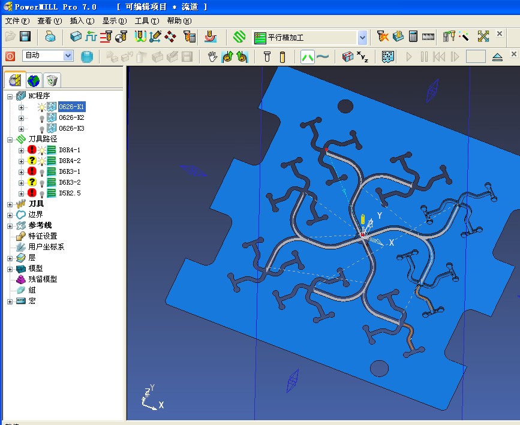Toggle light bulb for 0626-K2
Viewport: 520px width, 425px height.
pos(42,118)
